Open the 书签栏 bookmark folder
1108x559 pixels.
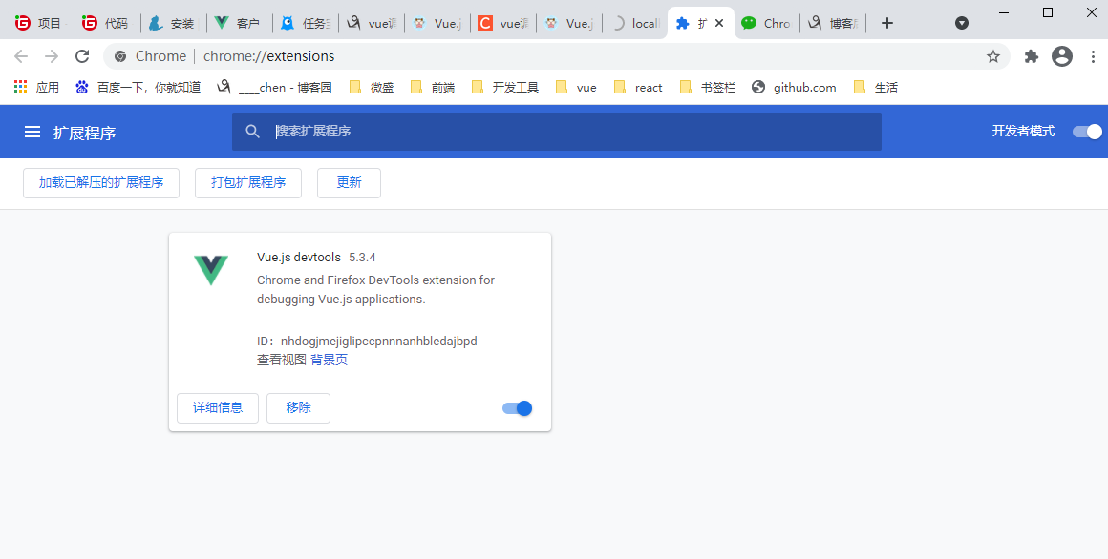tap(708, 88)
